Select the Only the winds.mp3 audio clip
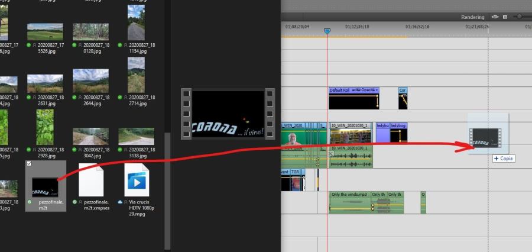 [349, 202]
